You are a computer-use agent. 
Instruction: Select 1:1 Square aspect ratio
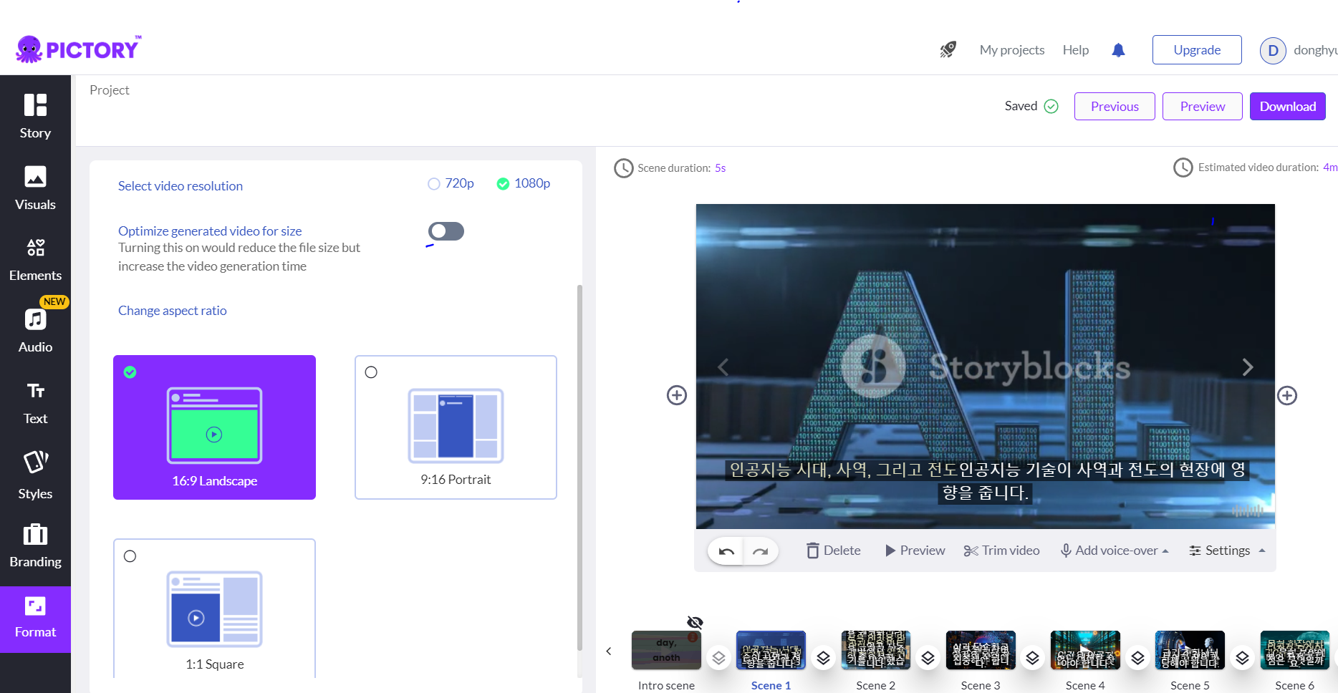tap(214, 608)
